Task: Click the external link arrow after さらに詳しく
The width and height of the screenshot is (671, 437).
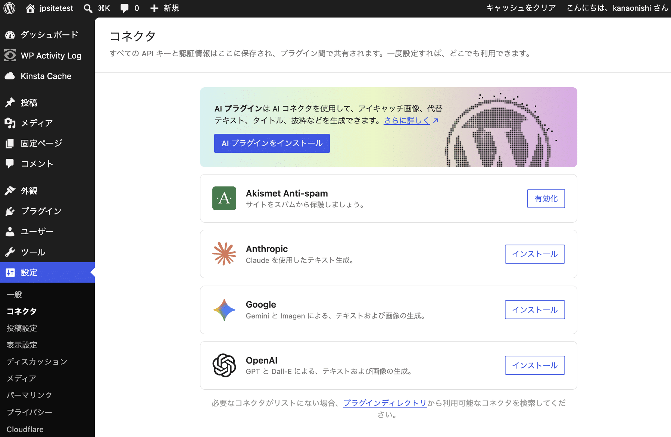Action: 436,120
